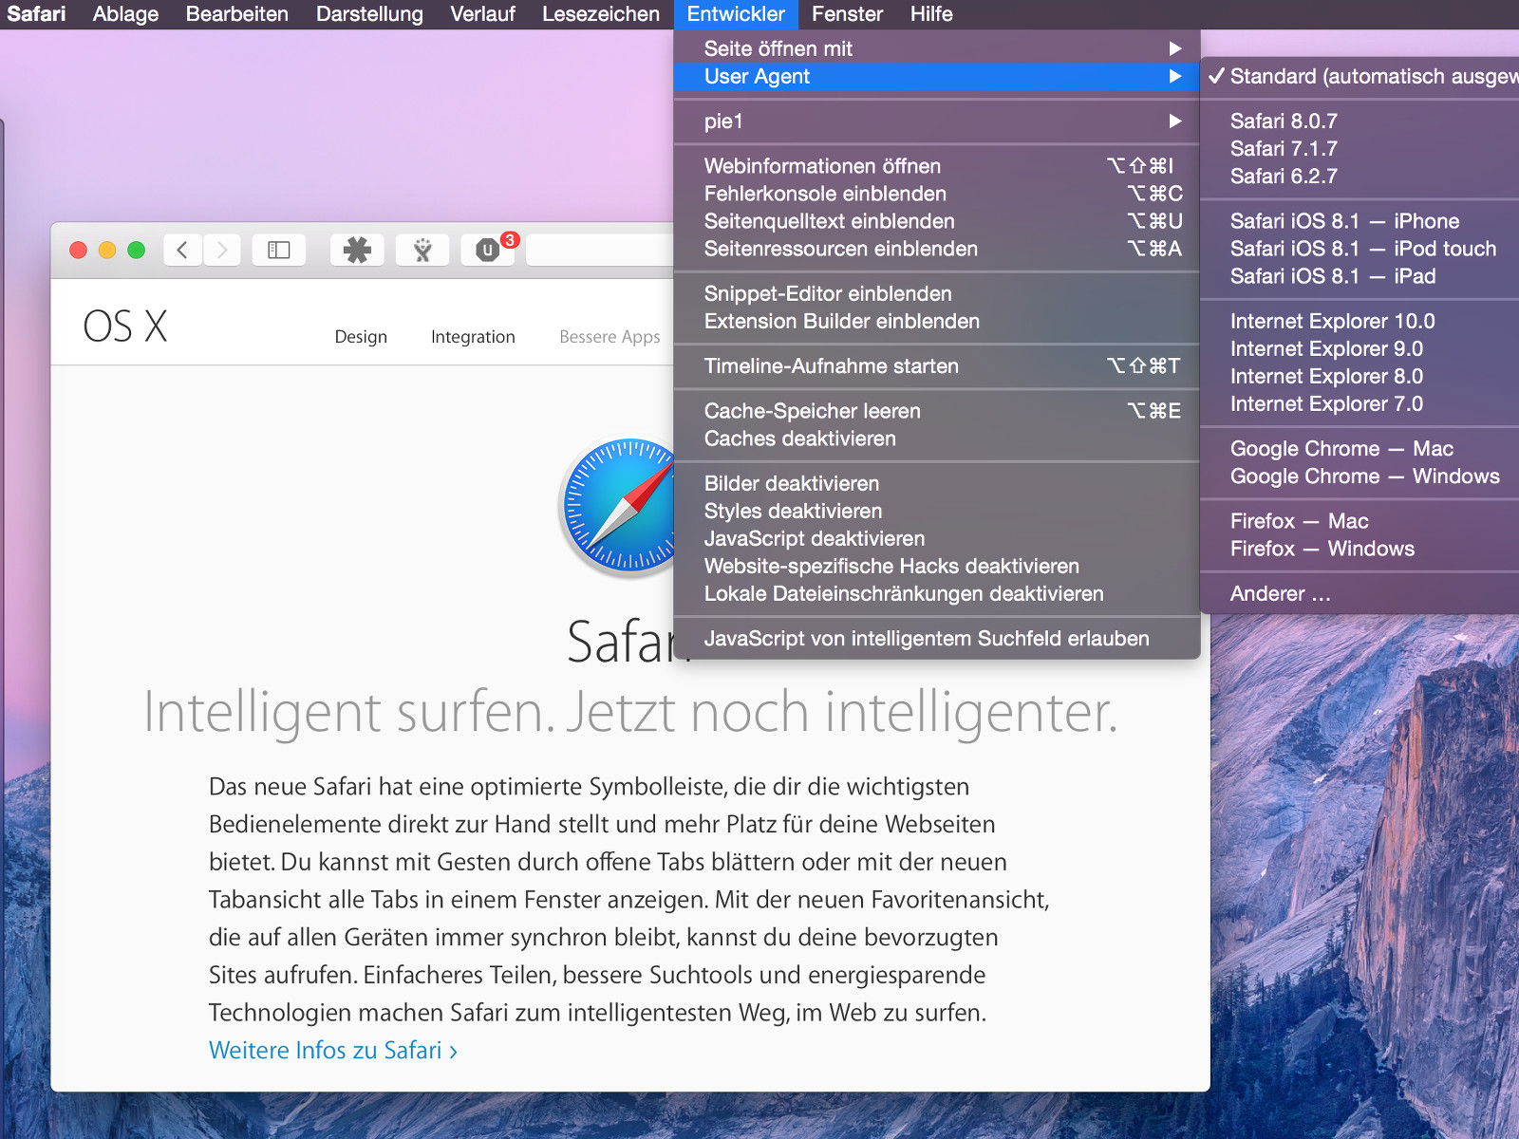The image size is (1519, 1139).
Task: Close the Safari window with red button
Action: (x=79, y=250)
